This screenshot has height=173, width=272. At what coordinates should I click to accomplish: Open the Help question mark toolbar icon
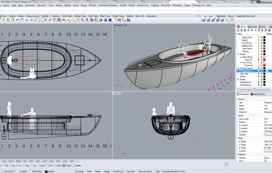click(129, 20)
